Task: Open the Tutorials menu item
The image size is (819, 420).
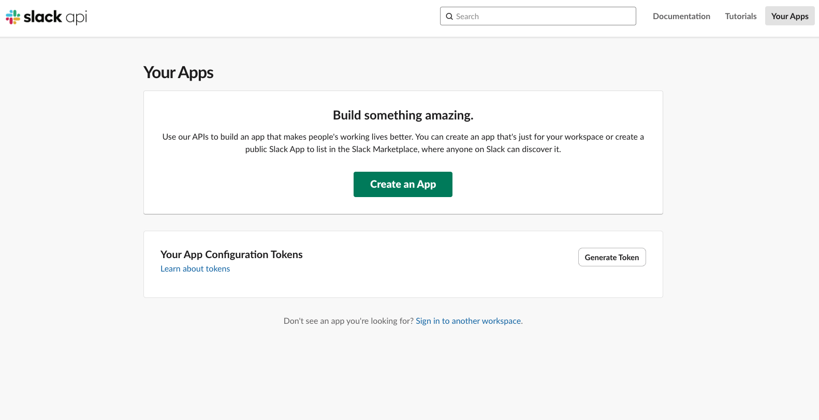Action: click(741, 16)
